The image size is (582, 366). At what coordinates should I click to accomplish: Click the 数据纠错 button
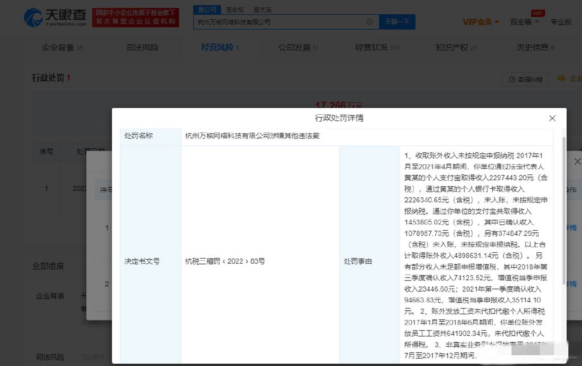point(526,79)
